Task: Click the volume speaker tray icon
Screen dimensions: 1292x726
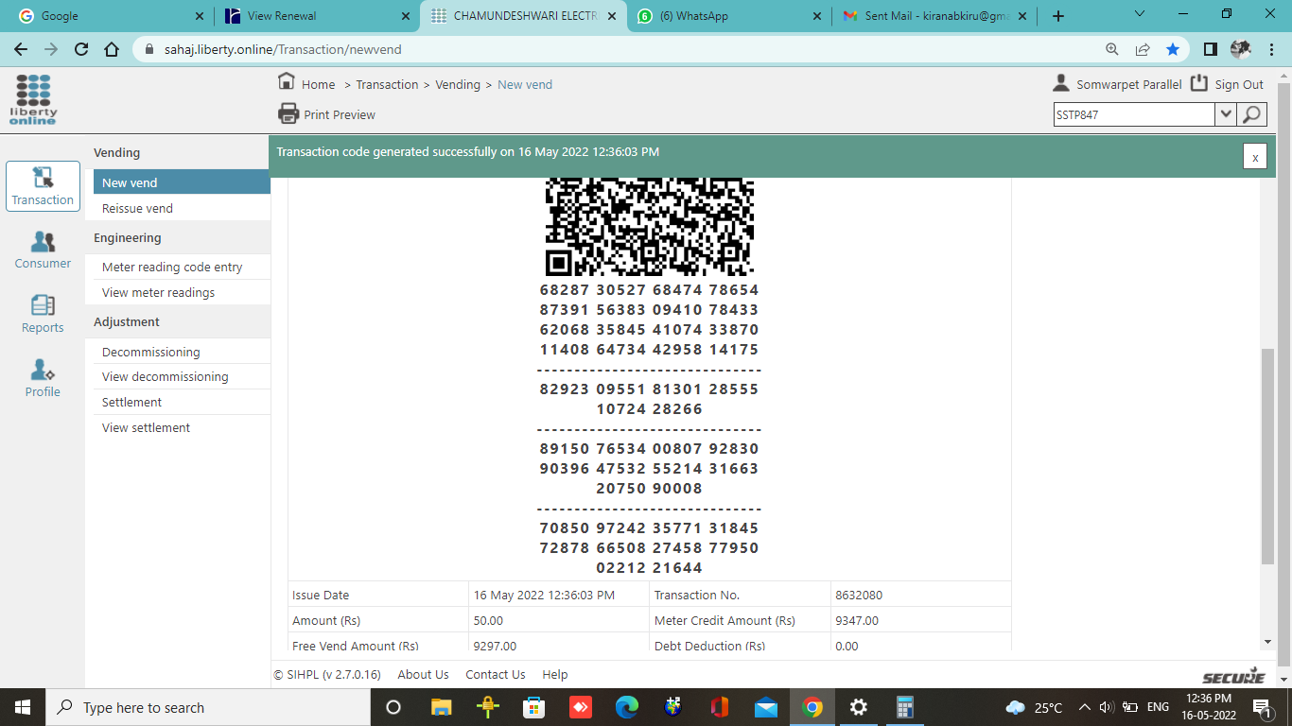Action: pos(1107,707)
